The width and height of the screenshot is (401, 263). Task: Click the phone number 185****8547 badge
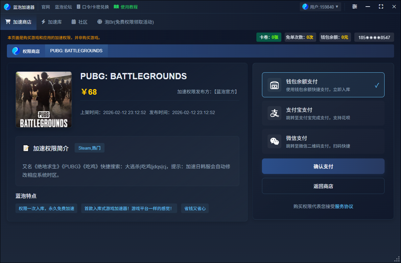374,37
